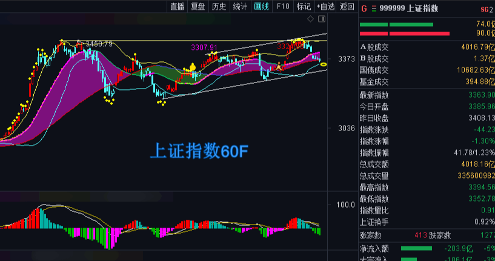495x261 pixels.
Task: Click the yellow bell marker on chart
Action: click(x=192, y=67)
